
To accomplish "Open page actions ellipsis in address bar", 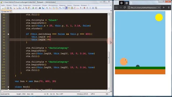I will (x=159, y=8).
